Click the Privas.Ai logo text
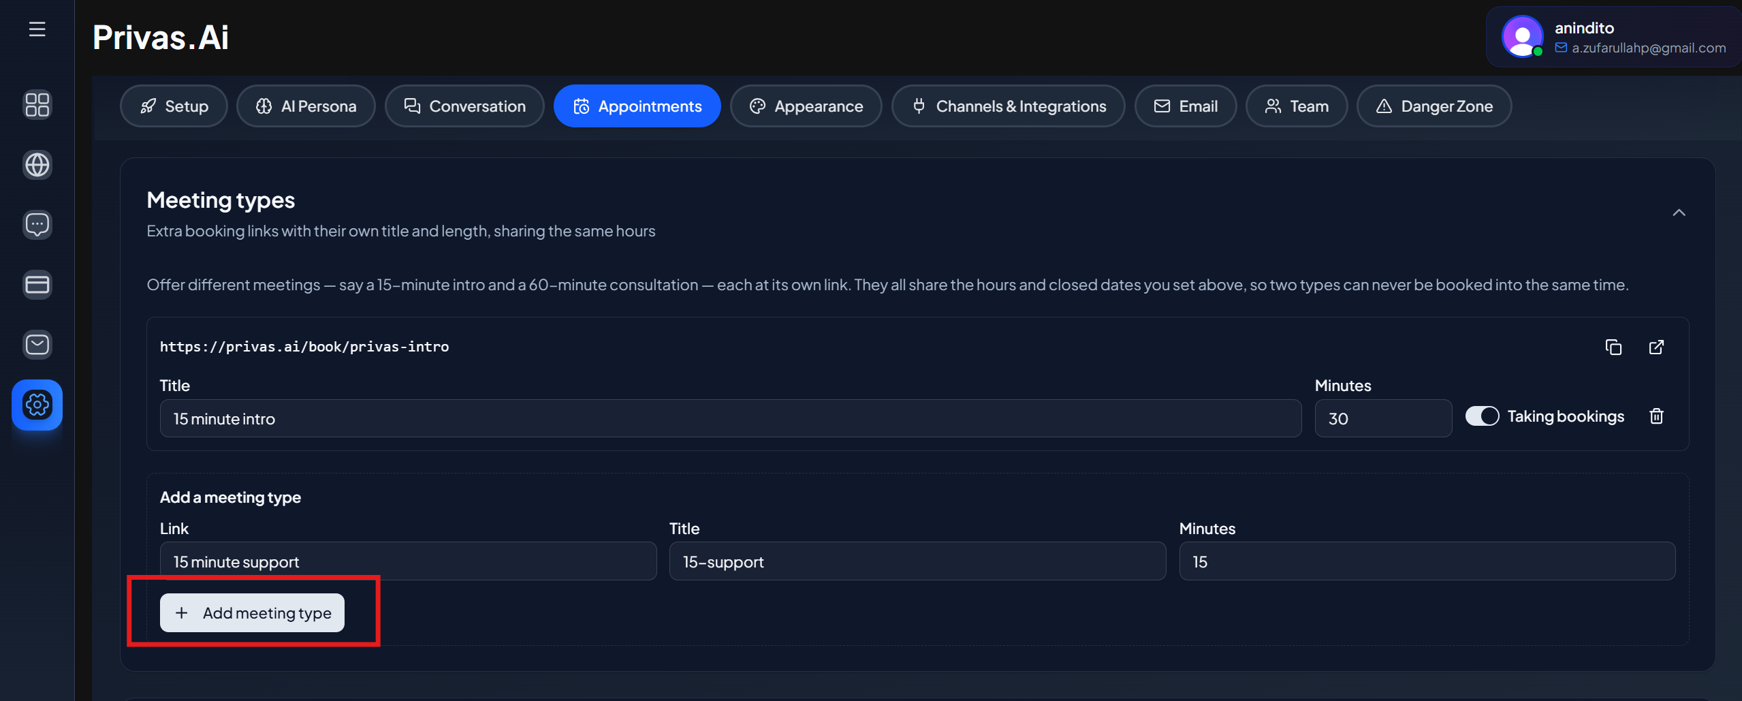This screenshot has width=1742, height=701. pyautogui.click(x=161, y=37)
